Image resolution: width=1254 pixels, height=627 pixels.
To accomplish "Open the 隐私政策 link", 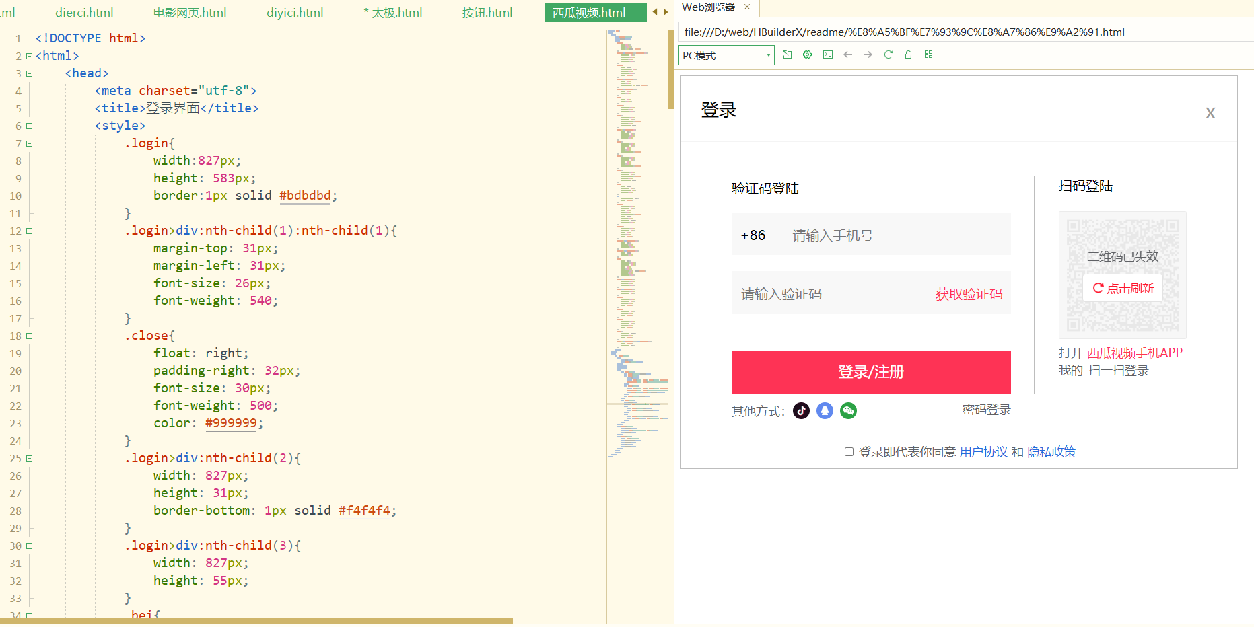I will 1051,452.
